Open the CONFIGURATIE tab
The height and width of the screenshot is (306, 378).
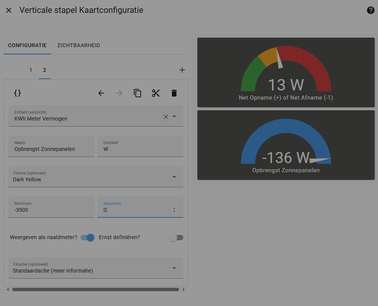[27, 45]
